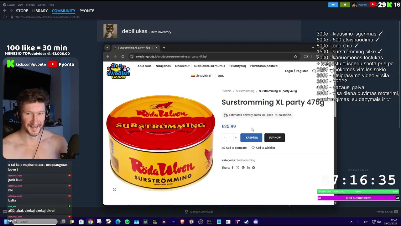Viewport: 401px width, 226px height.
Task: Click the Swedish Goods logo
Action: [118, 71]
